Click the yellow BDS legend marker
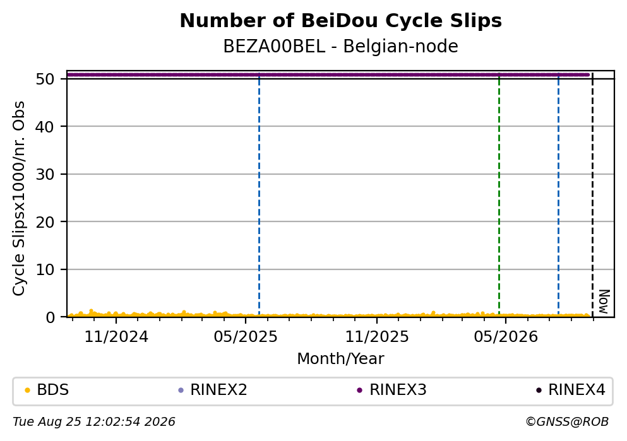 [27, 391]
